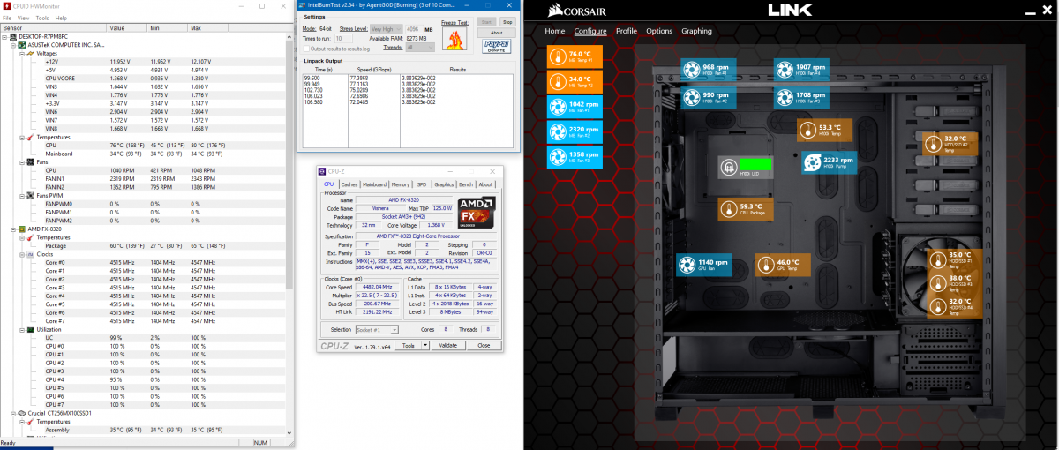Click the H100i Fan #4 icon (1907 rpm)
Viewport: 1059px width, 450px height.
784,71
